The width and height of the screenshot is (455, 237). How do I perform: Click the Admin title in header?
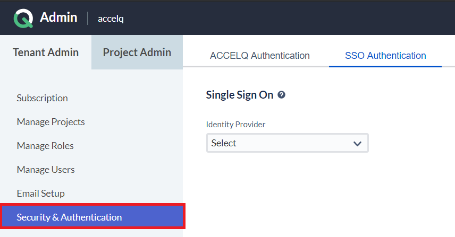[58, 17]
